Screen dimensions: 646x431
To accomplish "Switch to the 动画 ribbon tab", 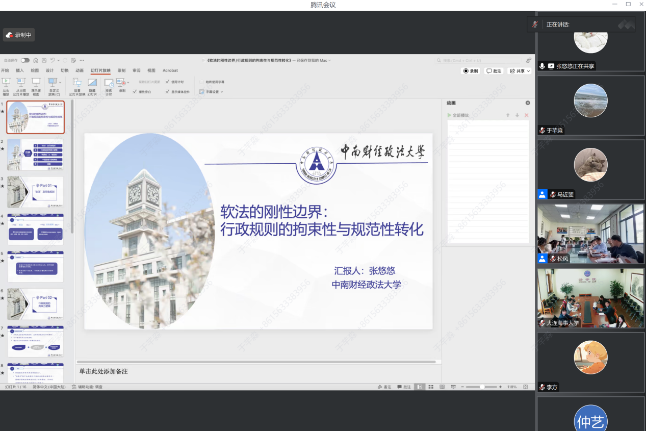I will 80,70.
